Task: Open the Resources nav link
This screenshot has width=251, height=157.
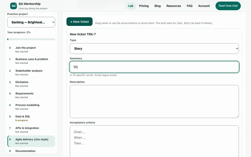Action: 174,6
